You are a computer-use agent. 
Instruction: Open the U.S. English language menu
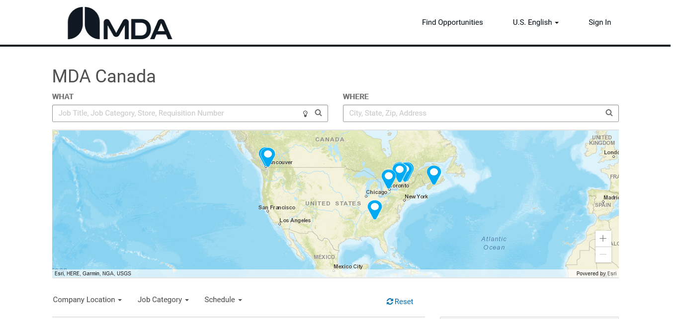tap(535, 22)
